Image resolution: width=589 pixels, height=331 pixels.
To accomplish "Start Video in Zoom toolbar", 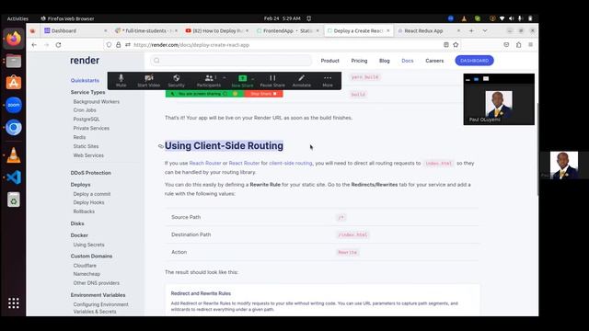I will click(x=149, y=81).
